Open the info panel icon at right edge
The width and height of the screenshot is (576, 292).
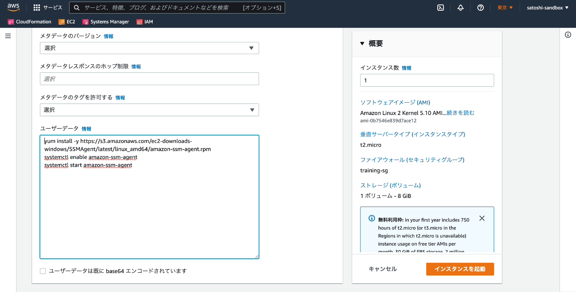pos(568,35)
